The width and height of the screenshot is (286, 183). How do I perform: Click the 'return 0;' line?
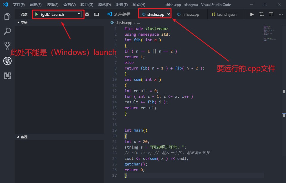(x=135, y=170)
